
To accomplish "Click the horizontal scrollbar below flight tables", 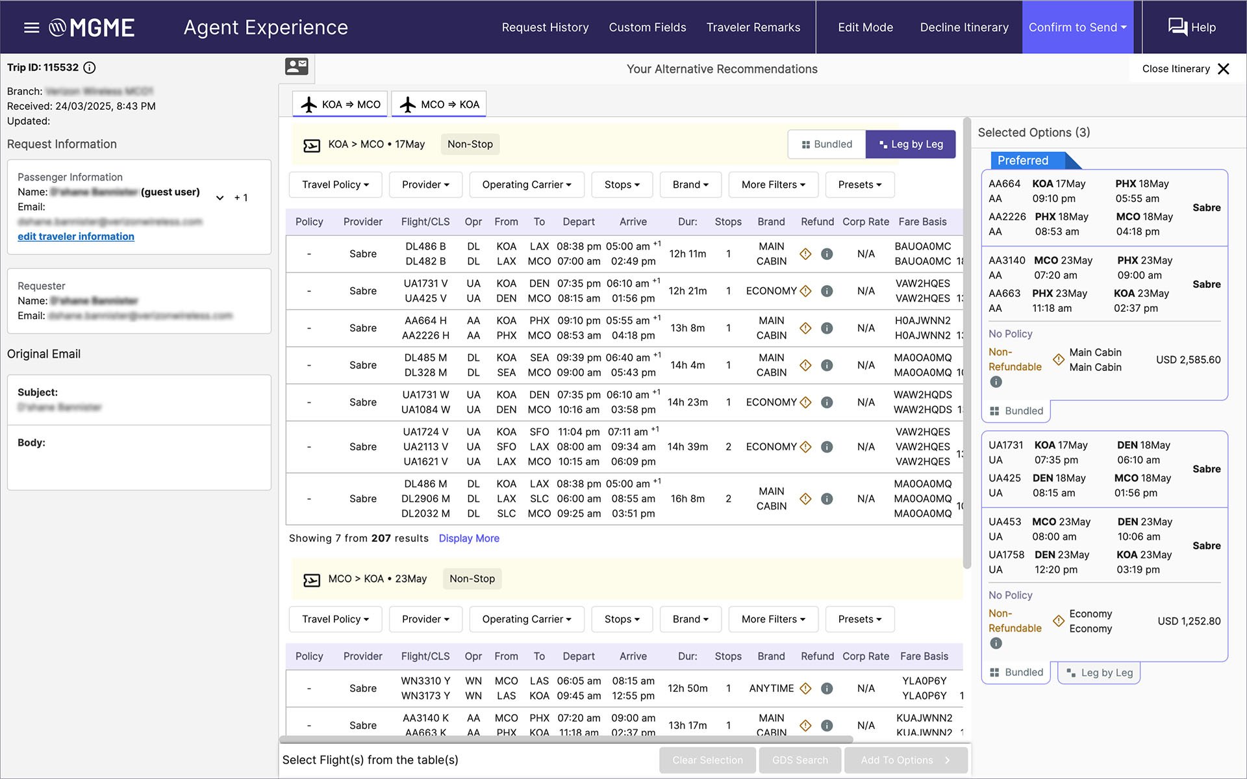I will (x=566, y=739).
